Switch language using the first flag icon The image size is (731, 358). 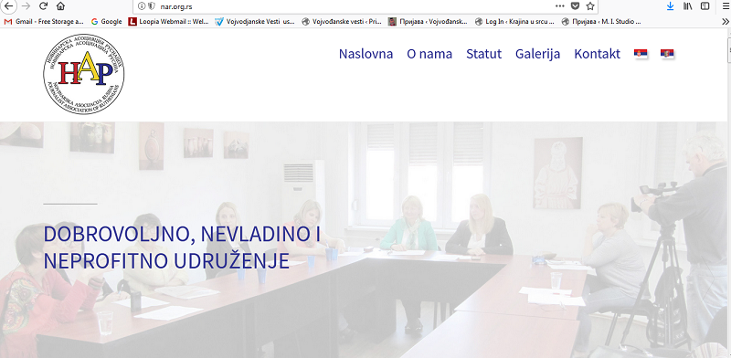coord(641,54)
